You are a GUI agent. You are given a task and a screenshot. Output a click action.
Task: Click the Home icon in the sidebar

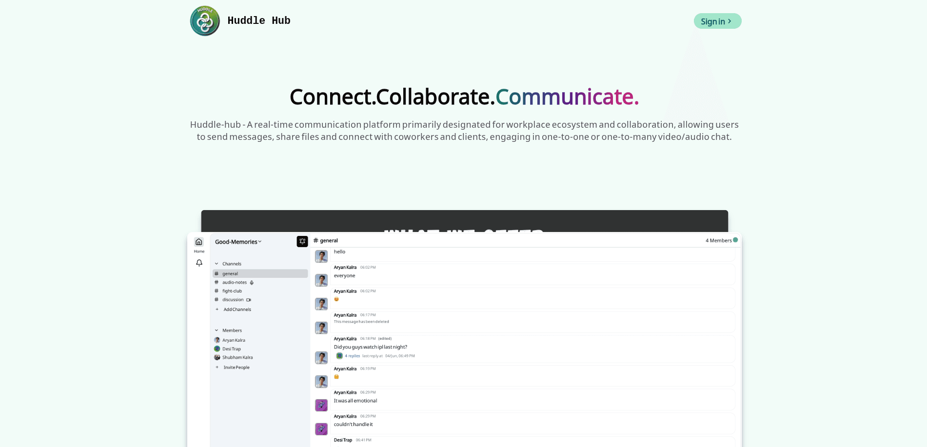pos(199,241)
